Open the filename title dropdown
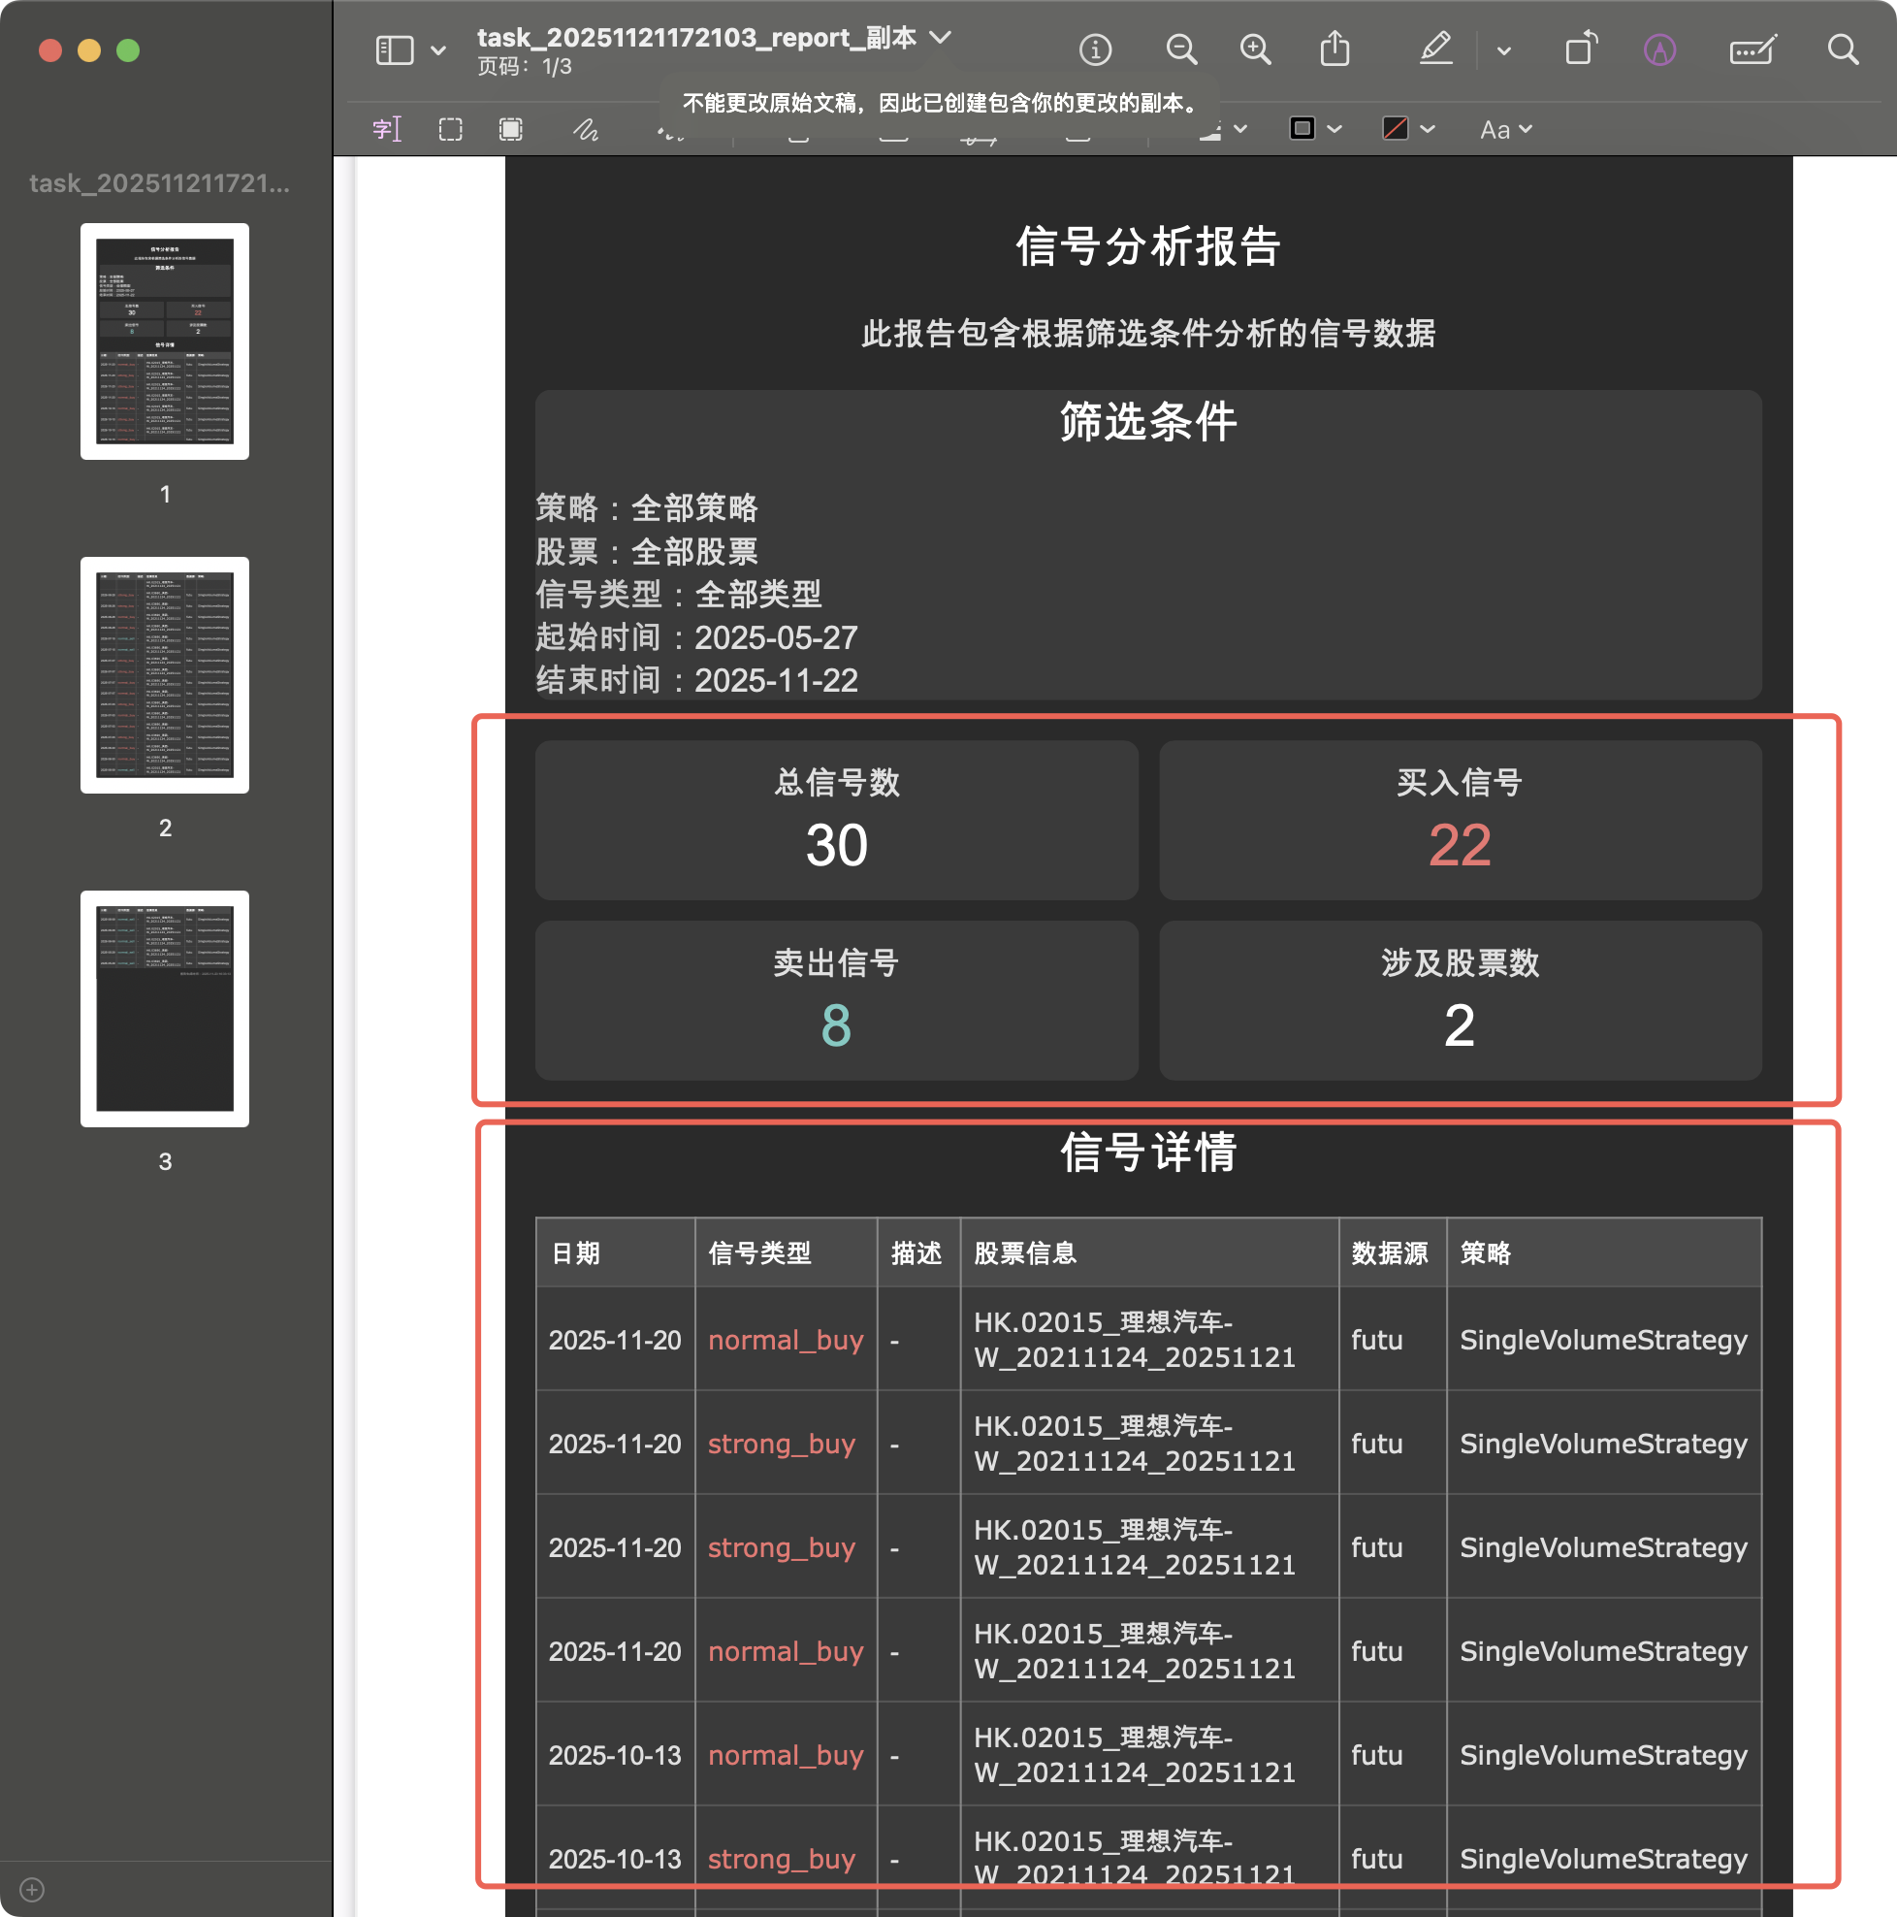1897x1917 pixels. 941,38
